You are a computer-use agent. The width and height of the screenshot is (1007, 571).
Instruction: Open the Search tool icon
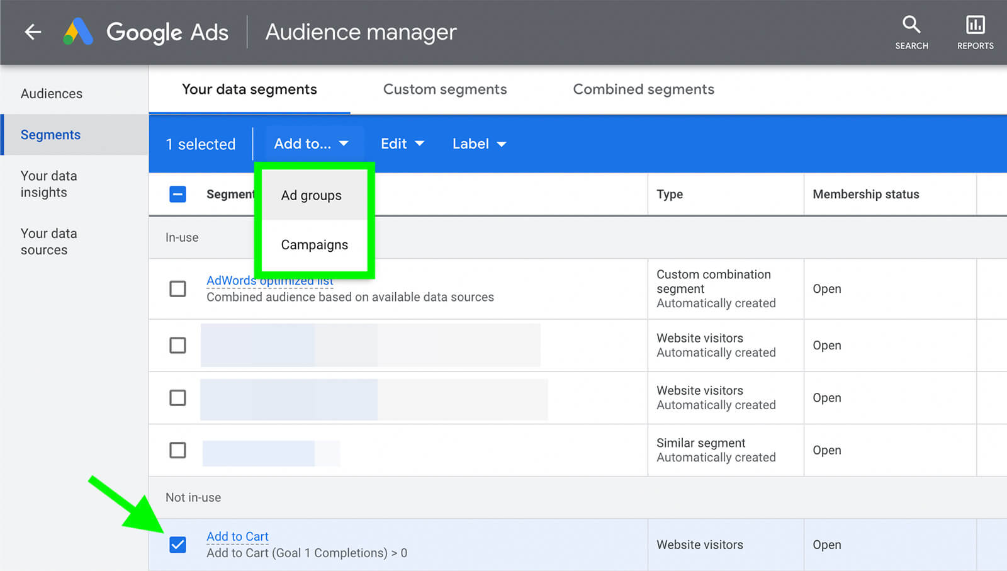click(911, 33)
